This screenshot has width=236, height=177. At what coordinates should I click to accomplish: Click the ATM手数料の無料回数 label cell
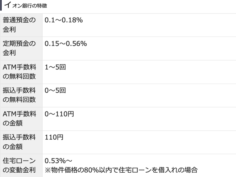click(x=21, y=72)
